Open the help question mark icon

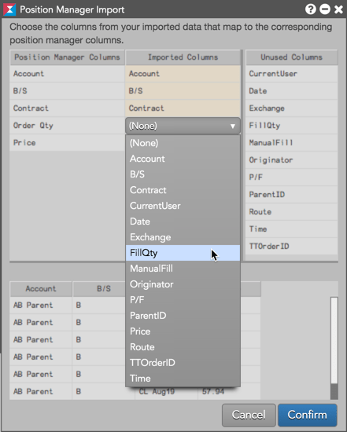[x=311, y=9]
